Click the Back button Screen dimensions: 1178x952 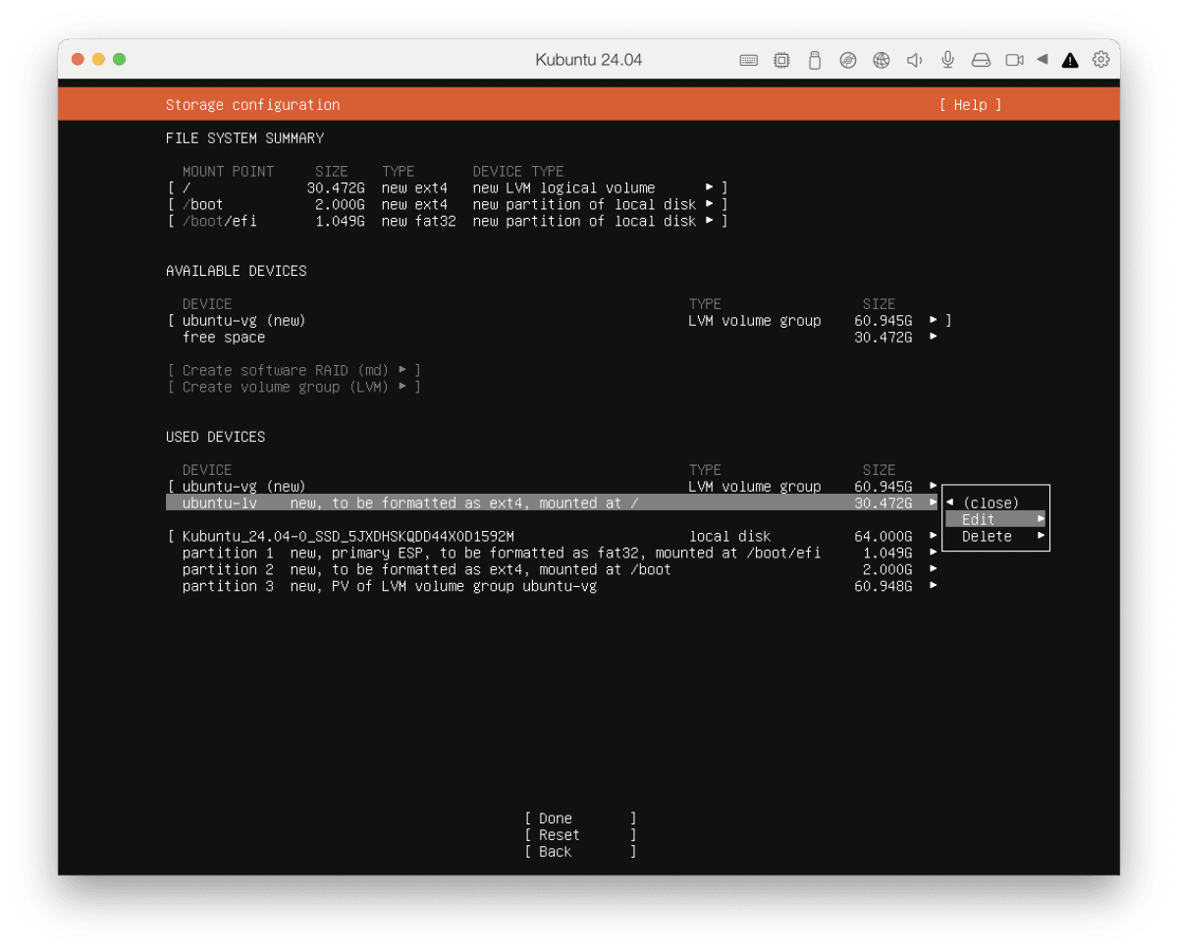point(580,852)
